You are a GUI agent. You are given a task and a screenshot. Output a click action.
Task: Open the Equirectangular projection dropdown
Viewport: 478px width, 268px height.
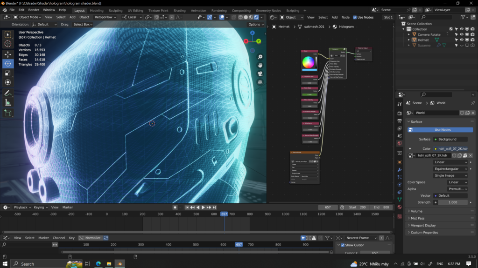point(450,169)
